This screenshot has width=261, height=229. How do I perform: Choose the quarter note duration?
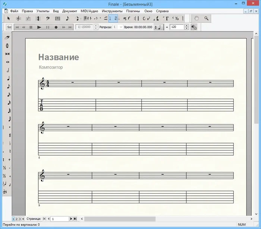pyautogui.click(x=8, y=78)
